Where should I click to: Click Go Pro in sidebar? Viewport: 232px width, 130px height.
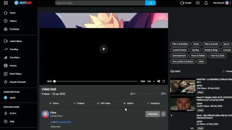(x=10, y=113)
